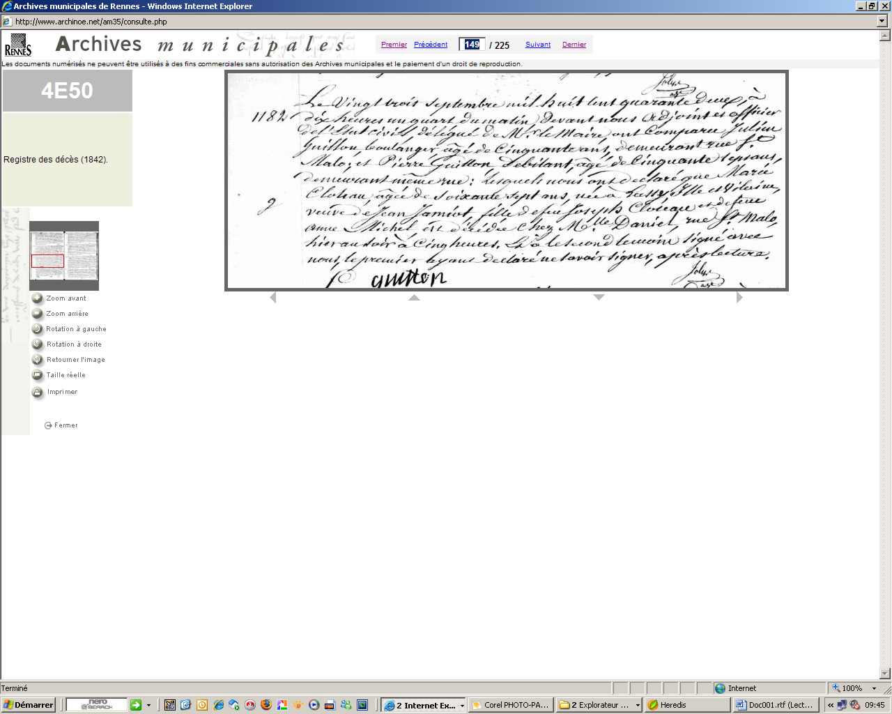Click the Zoom arrière icon
The height and width of the screenshot is (714, 892).
click(38, 314)
